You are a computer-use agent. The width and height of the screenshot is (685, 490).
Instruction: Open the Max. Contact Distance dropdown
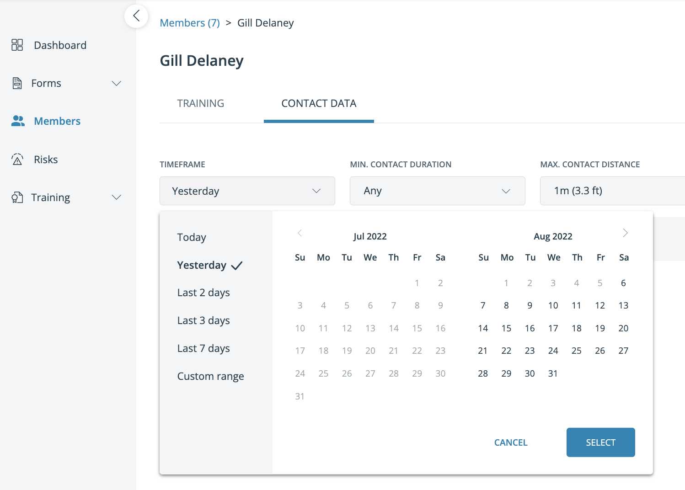(612, 191)
